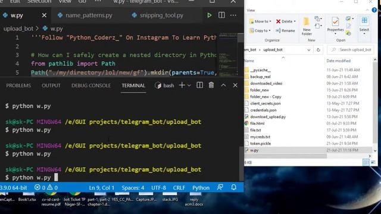Change line endings via CRLF
This screenshot has height=214, width=381.
point(179,188)
